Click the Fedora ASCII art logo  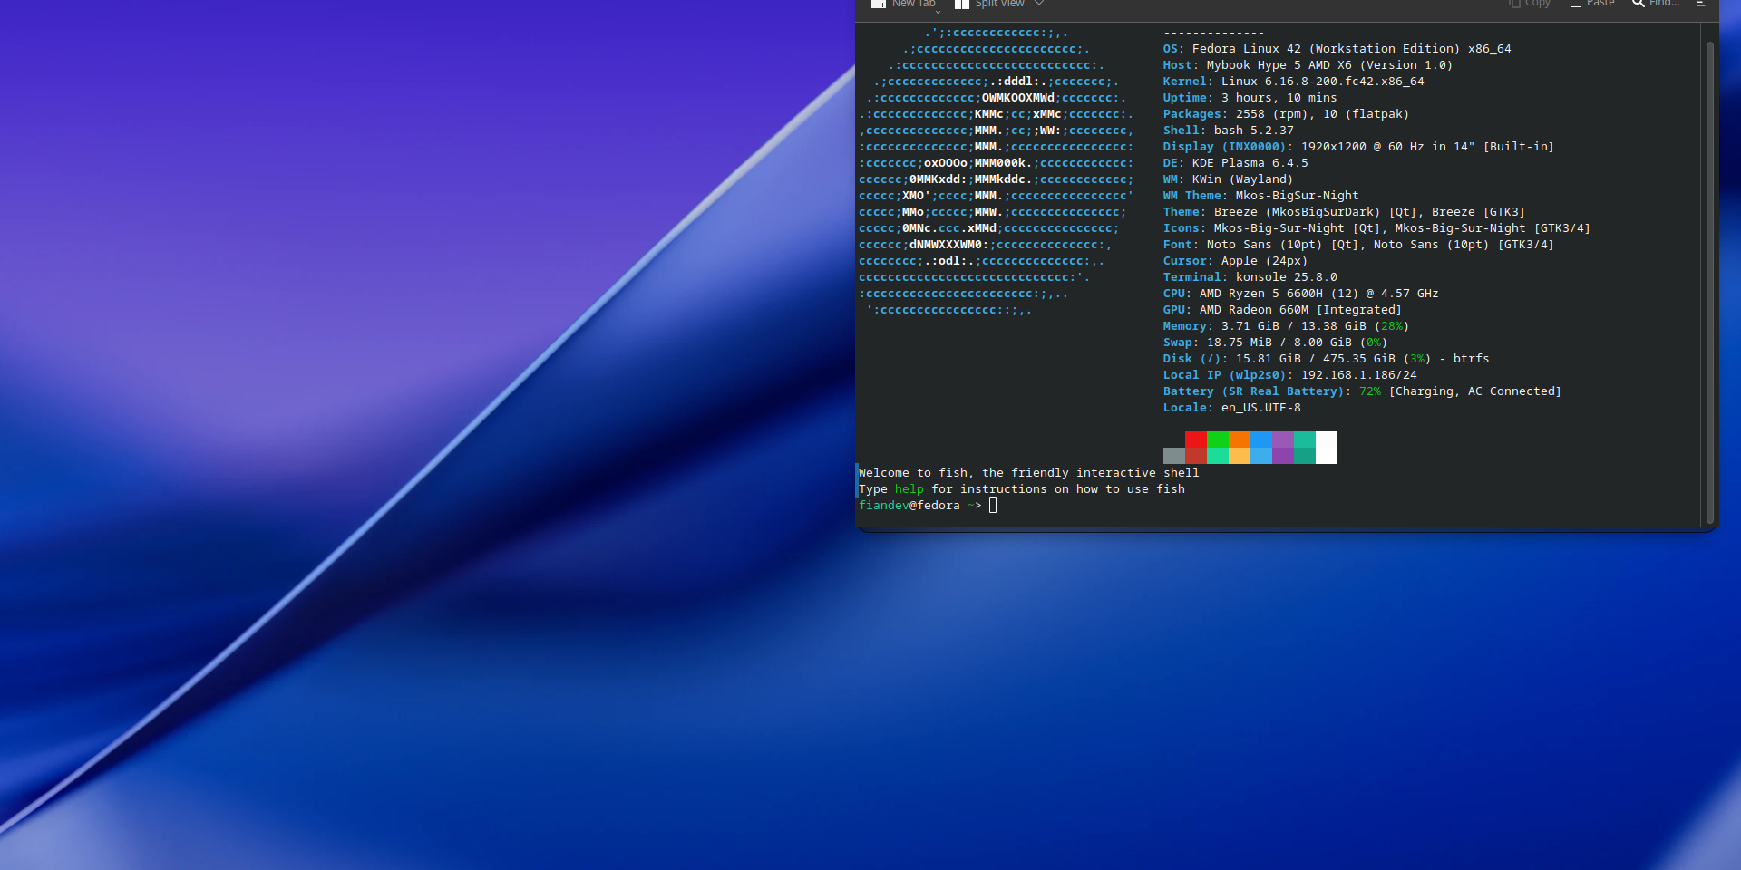click(995, 171)
